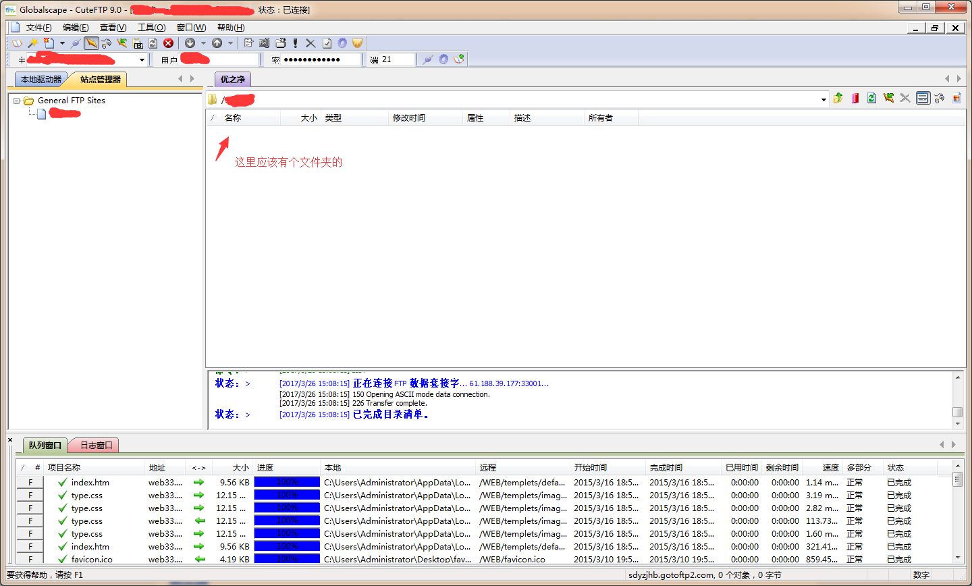Select the favicon.ico queue item name

click(x=92, y=560)
